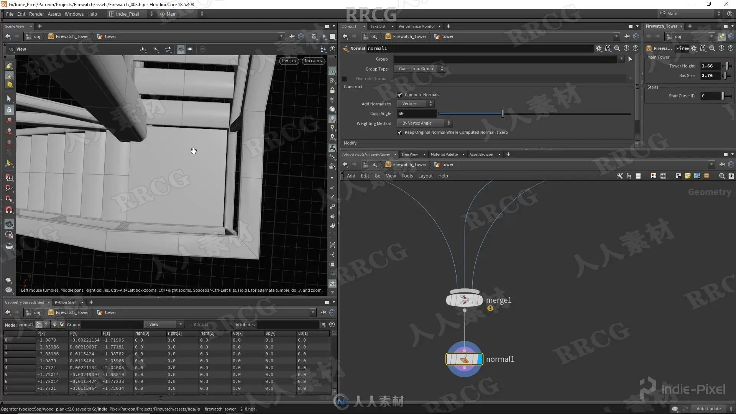
Task: Open viewport help question mark icon
Action: (332, 49)
